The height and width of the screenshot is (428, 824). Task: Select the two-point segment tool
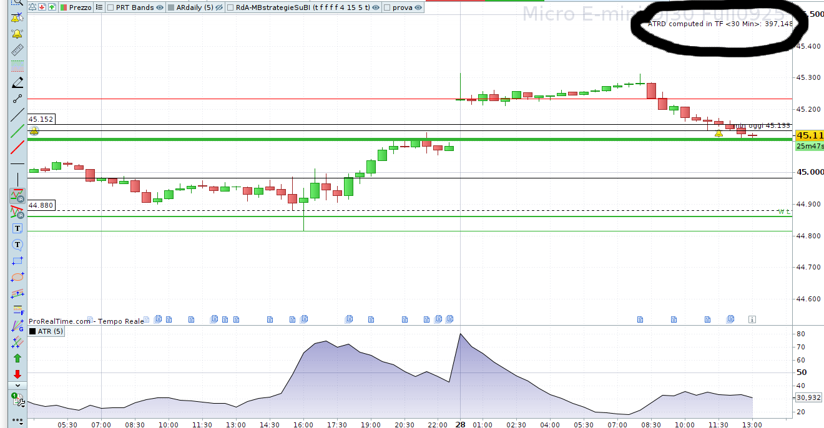pos(17,99)
